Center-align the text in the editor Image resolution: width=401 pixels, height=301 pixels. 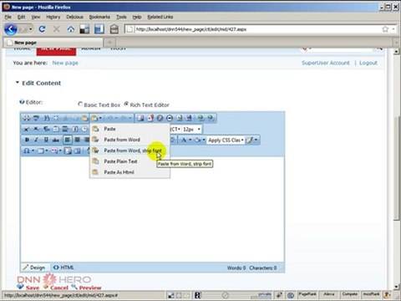pyautogui.click(x=78, y=140)
